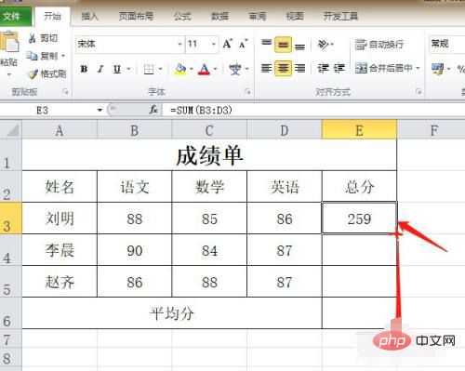Click the 合并后居中 merge button
The image size is (465, 371).
pyautogui.click(x=387, y=68)
